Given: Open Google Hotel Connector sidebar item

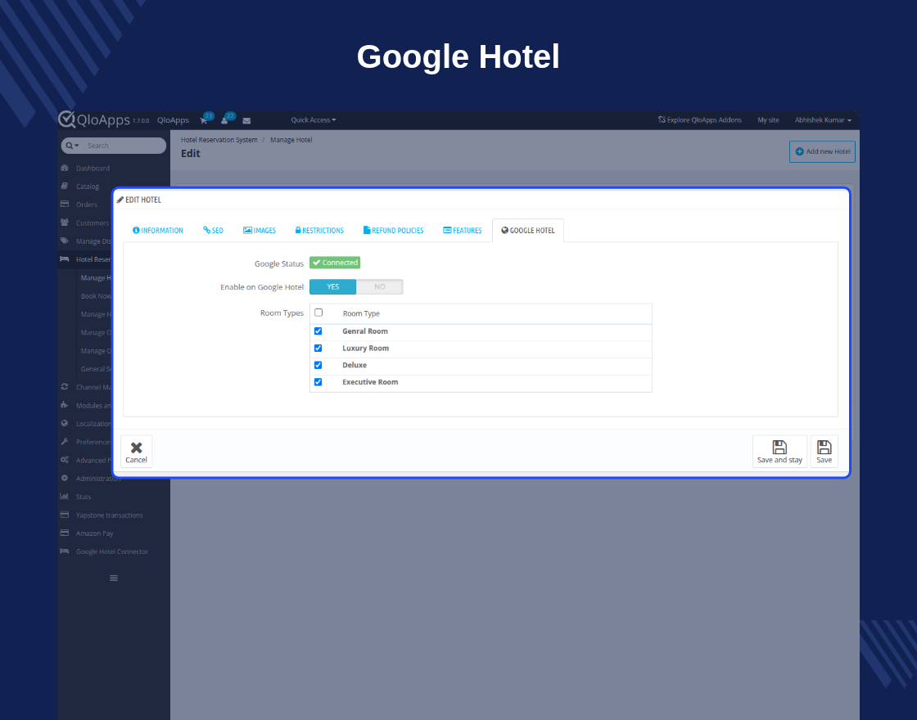Looking at the screenshot, I should click(x=114, y=551).
